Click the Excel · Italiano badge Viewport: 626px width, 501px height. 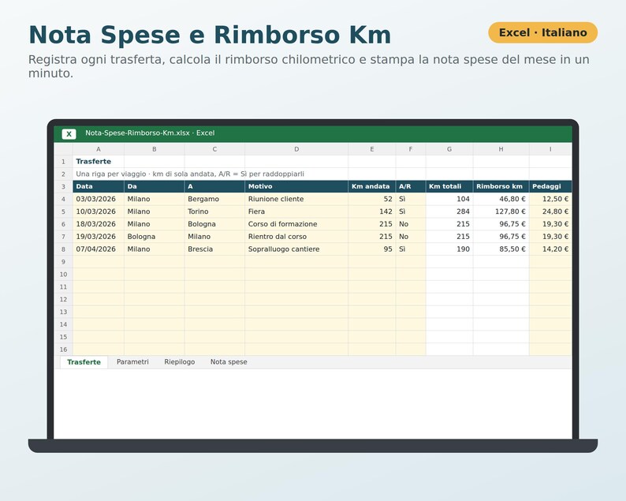click(542, 32)
